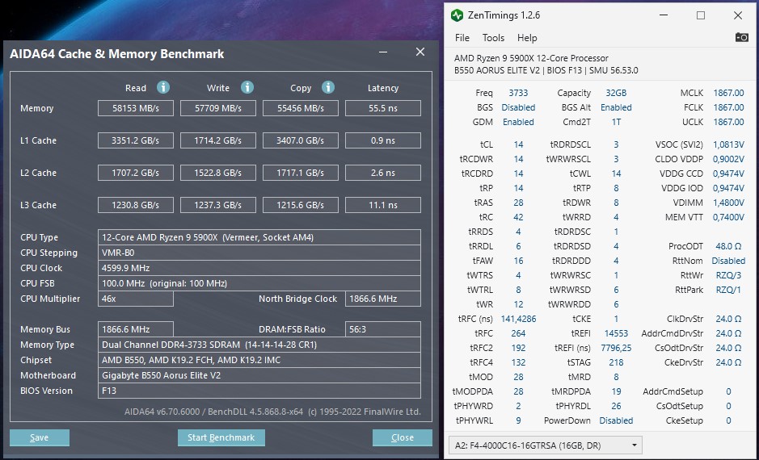The height and width of the screenshot is (460, 759).
Task: Open the Tools menu in ZenTimings
Action: coord(493,38)
